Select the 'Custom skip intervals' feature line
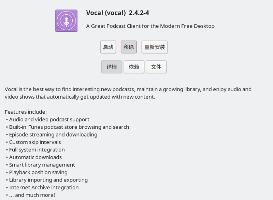Image resolution: width=273 pixels, height=200 pixels. (x=35, y=142)
